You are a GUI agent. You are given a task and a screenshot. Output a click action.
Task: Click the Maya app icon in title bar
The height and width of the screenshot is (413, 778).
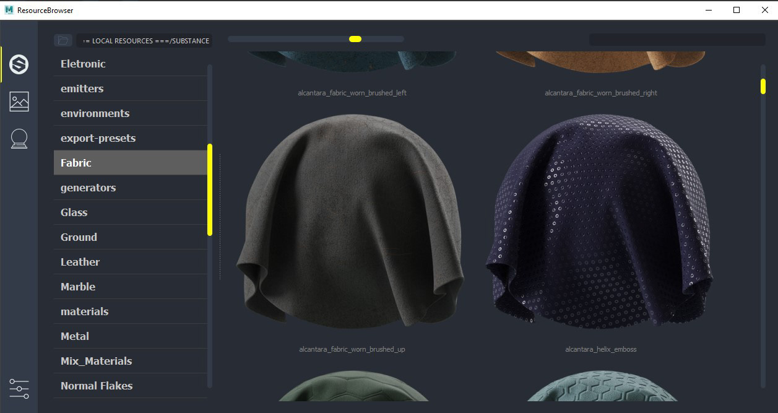(9, 10)
